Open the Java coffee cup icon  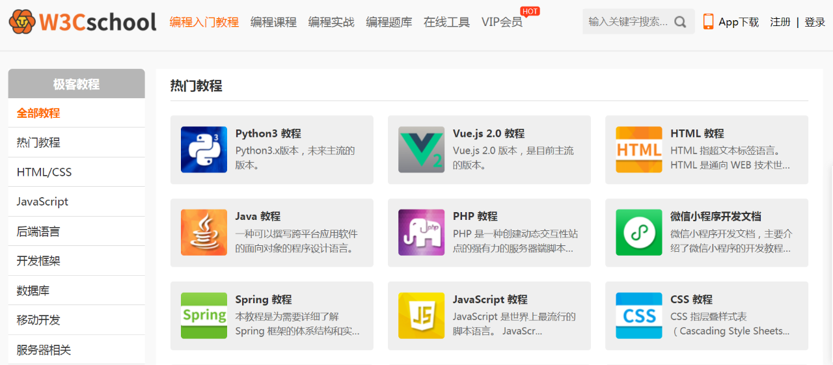tap(204, 232)
